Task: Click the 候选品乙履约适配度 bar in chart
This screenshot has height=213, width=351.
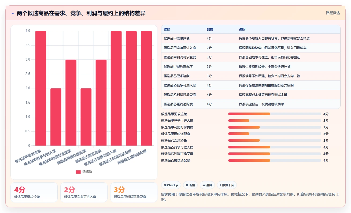Action: click(146, 88)
